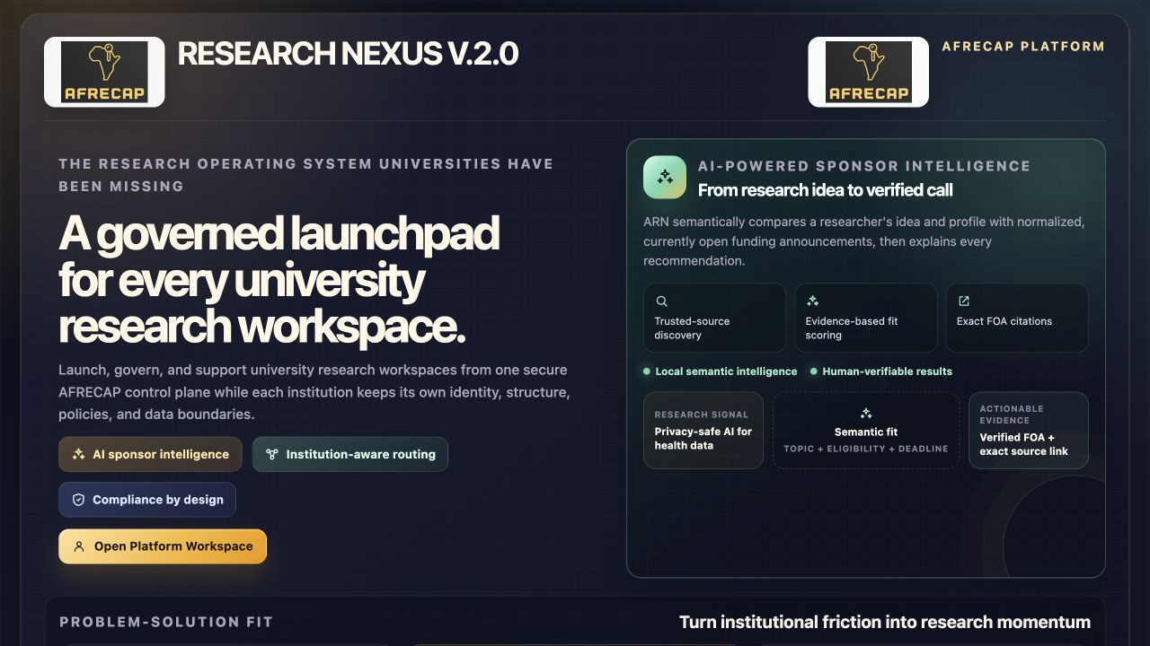Image resolution: width=1150 pixels, height=646 pixels.
Task: Open the Platform Workspace button
Action: click(163, 546)
